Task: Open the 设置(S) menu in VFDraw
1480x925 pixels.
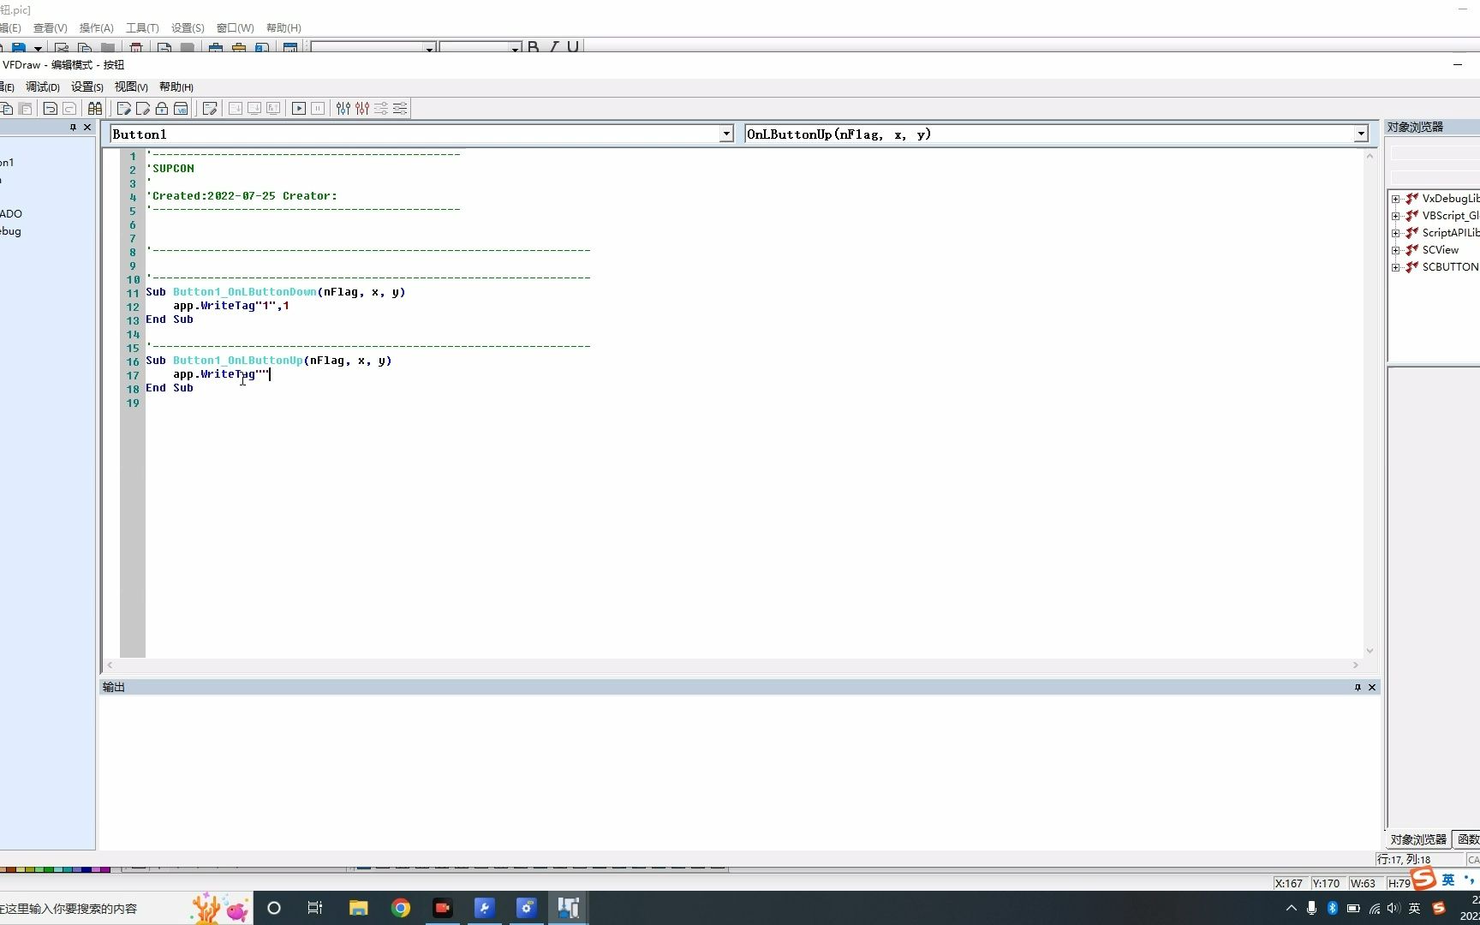Action: [87, 87]
